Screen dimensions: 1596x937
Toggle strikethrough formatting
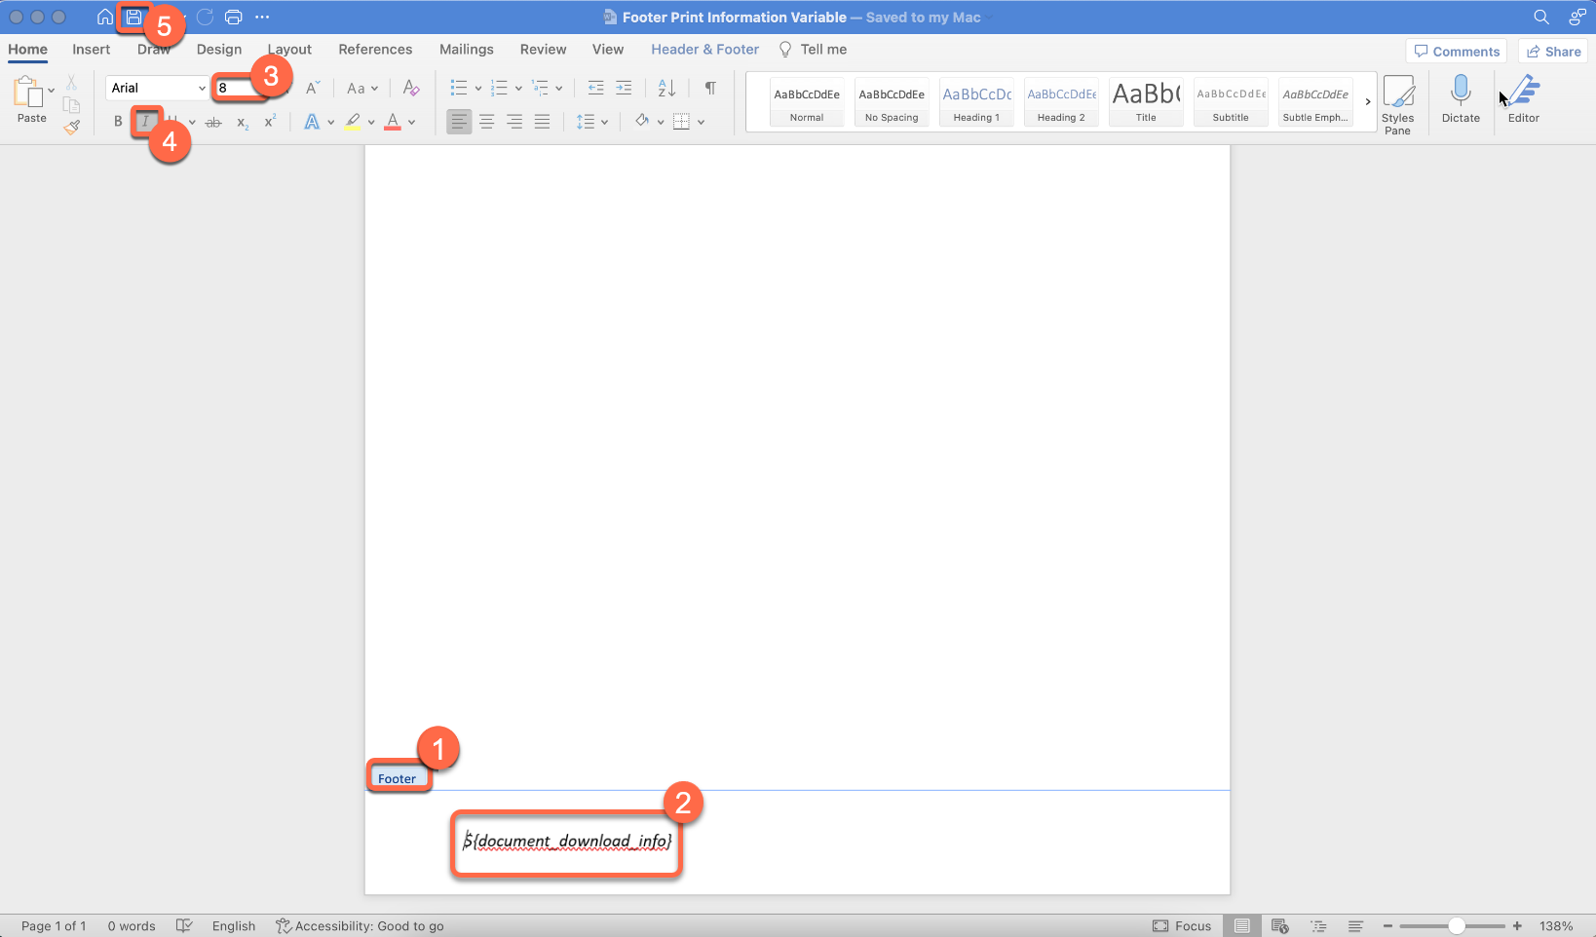point(213,122)
